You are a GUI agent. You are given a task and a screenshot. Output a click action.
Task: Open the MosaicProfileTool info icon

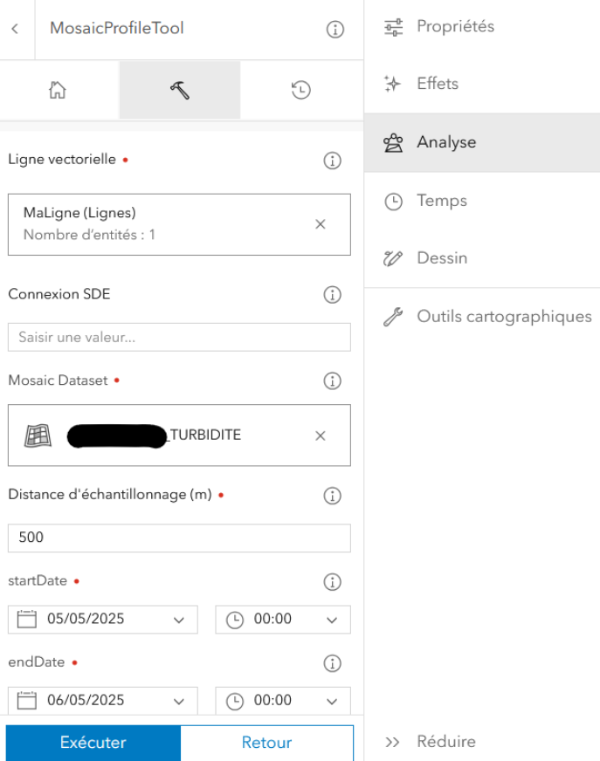coord(334,30)
